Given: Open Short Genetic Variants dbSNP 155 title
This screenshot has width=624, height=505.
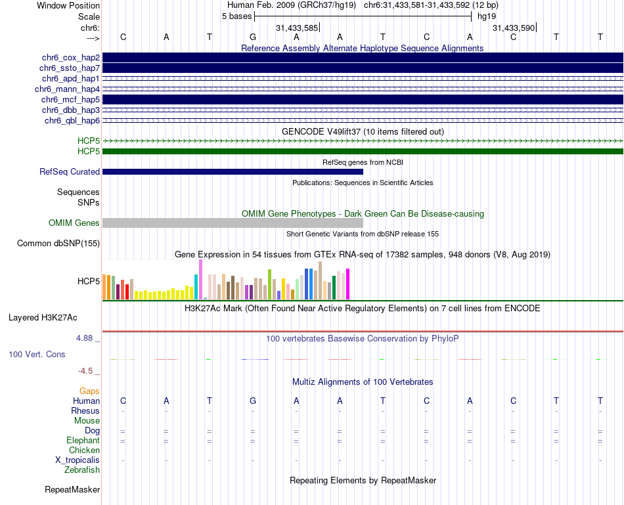Looking at the screenshot, I should 363,234.
